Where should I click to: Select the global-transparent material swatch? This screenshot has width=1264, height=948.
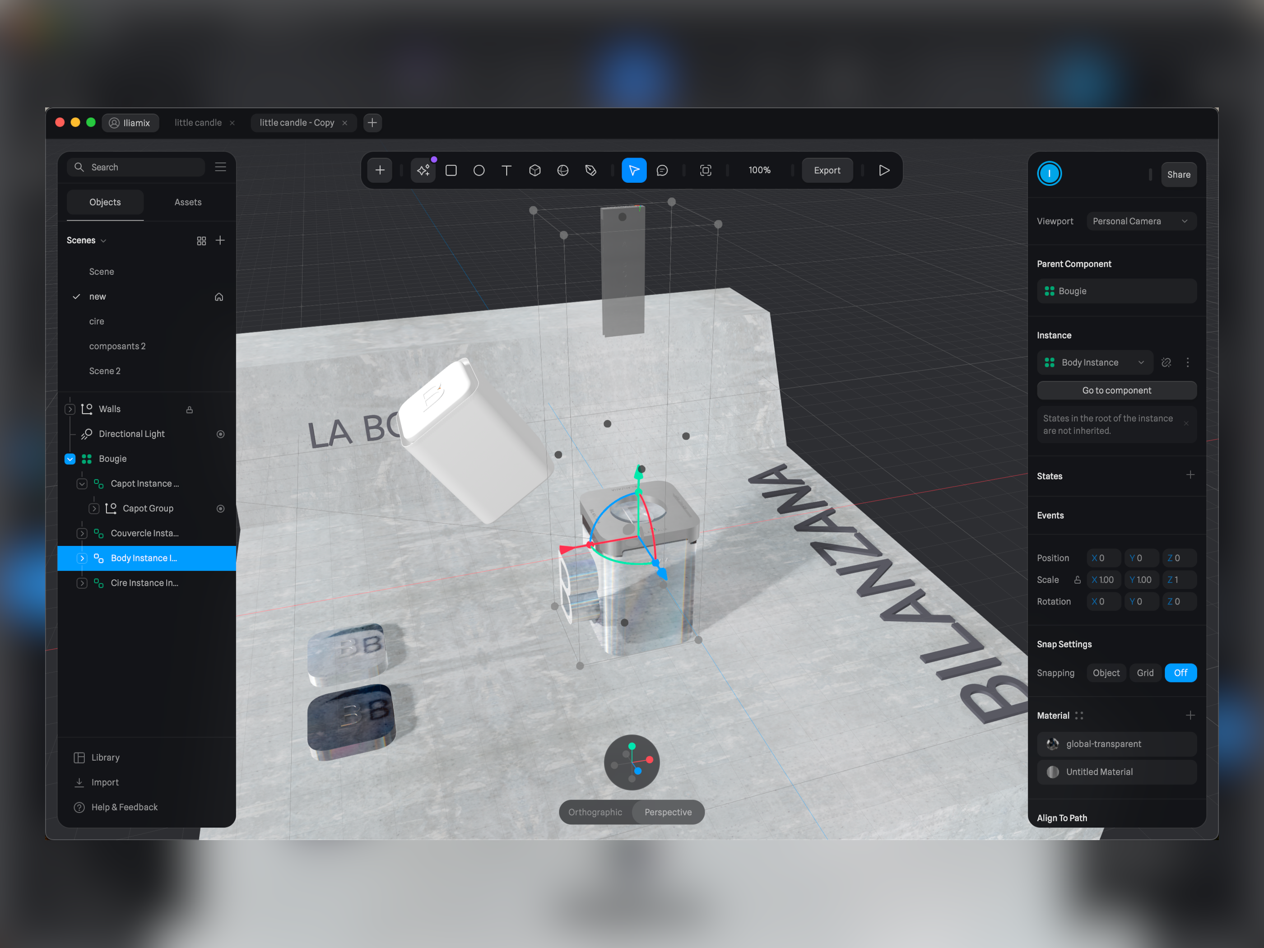click(1053, 743)
